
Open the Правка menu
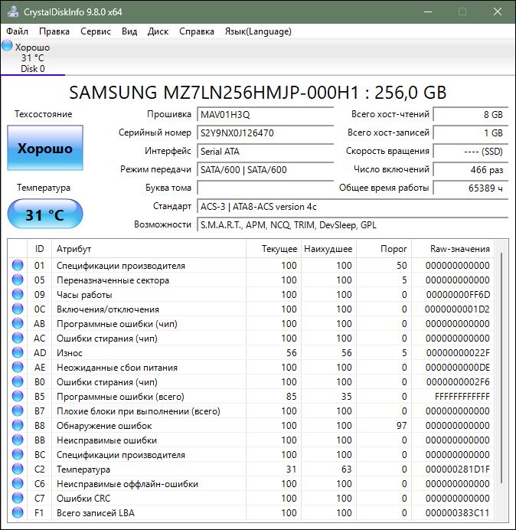[54, 31]
